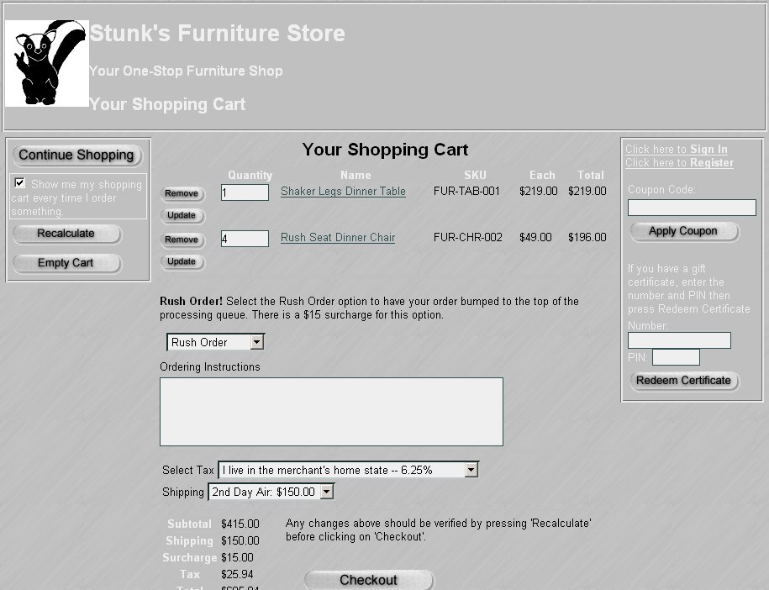The image size is (769, 590).
Task: Remove the Rush Seat Dinner Chair
Action: coord(182,240)
